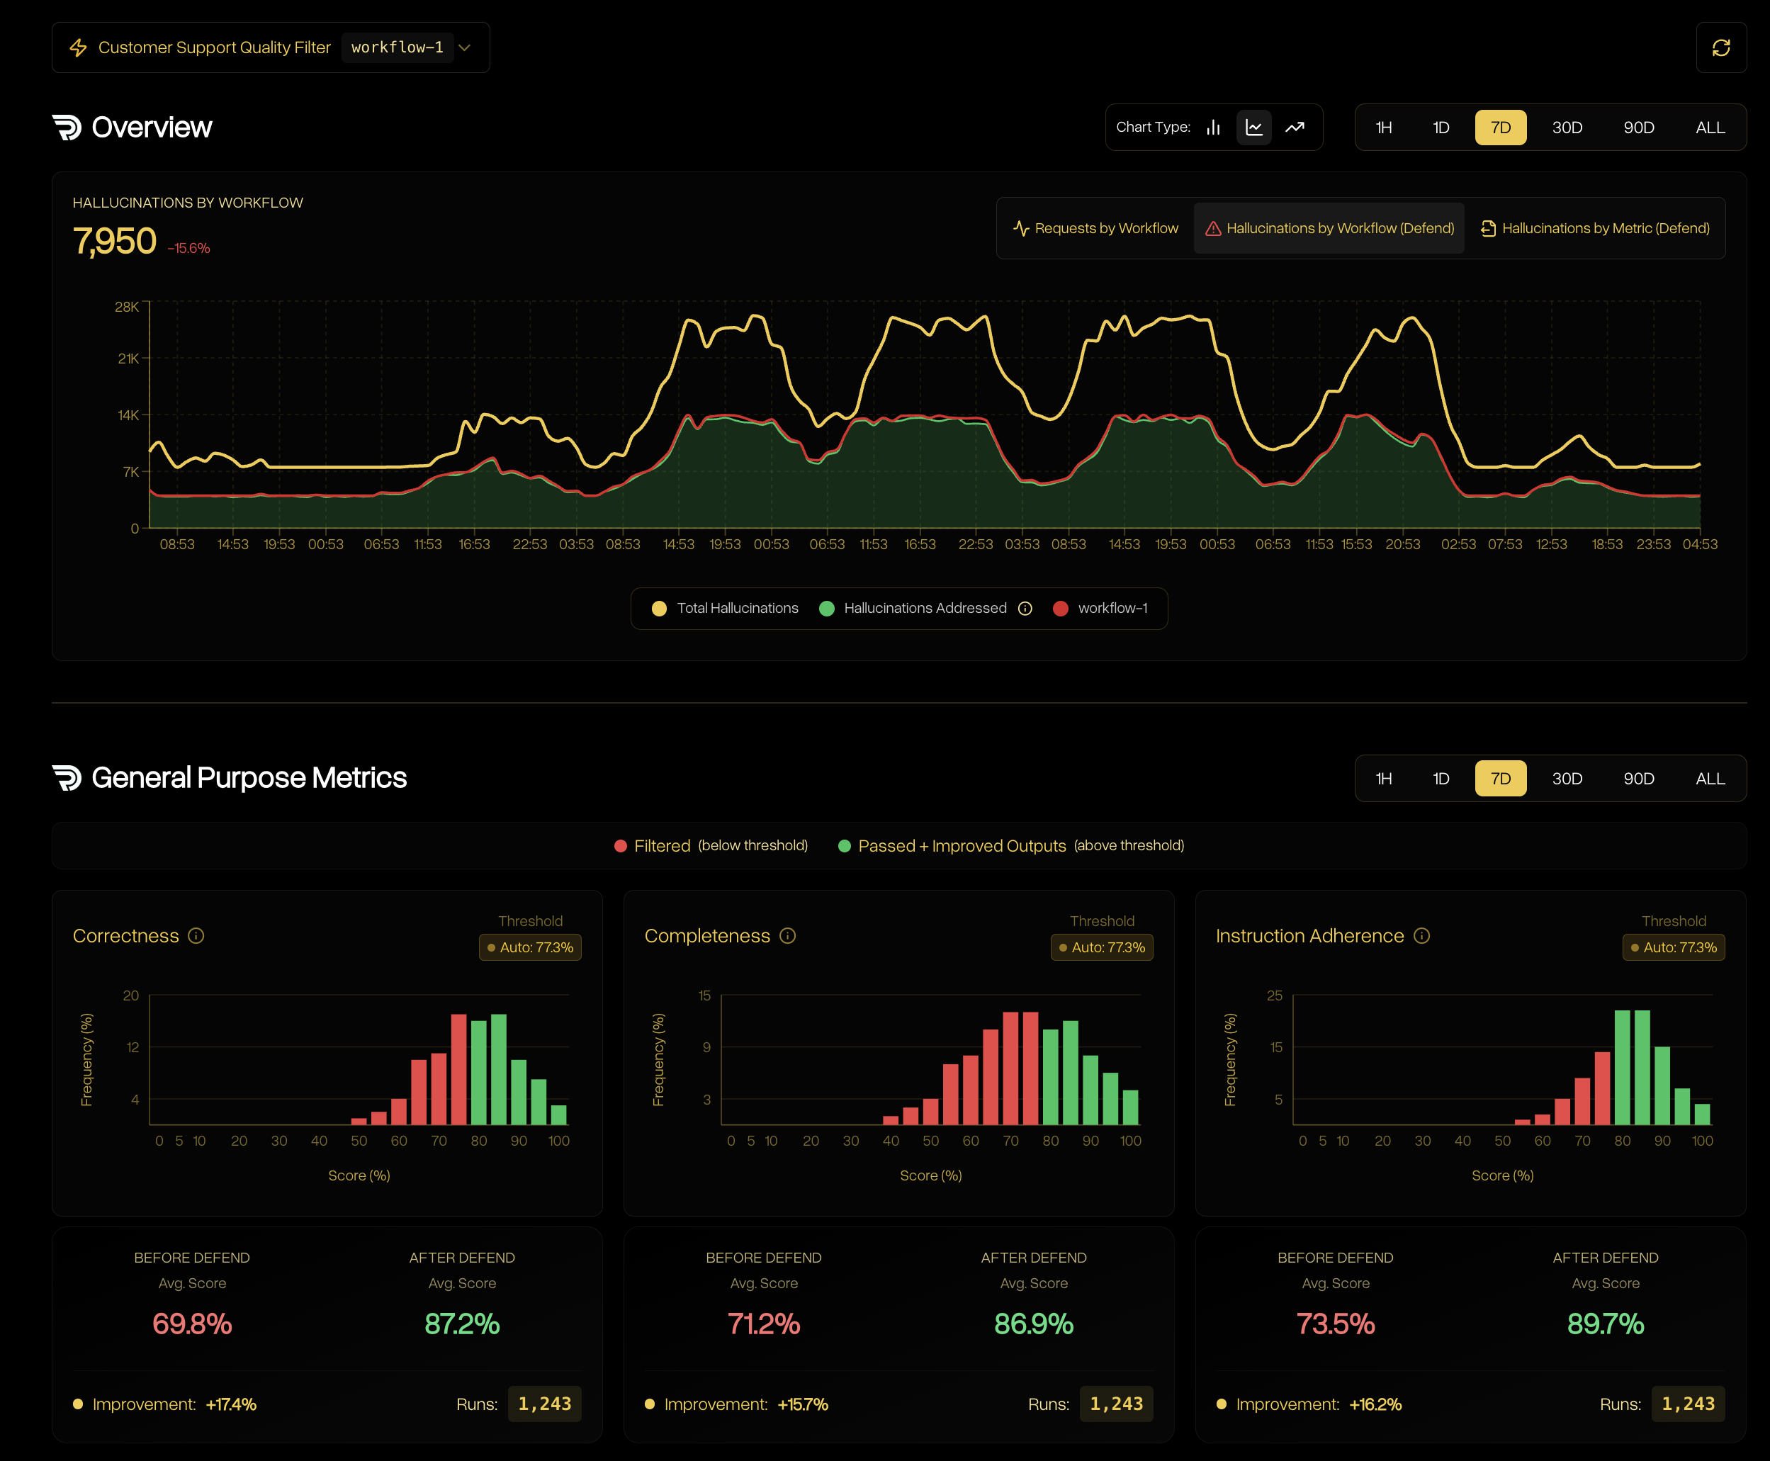
Task: Expand Correctness Auto threshold selector
Action: pyautogui.click(x=529, y=947)
